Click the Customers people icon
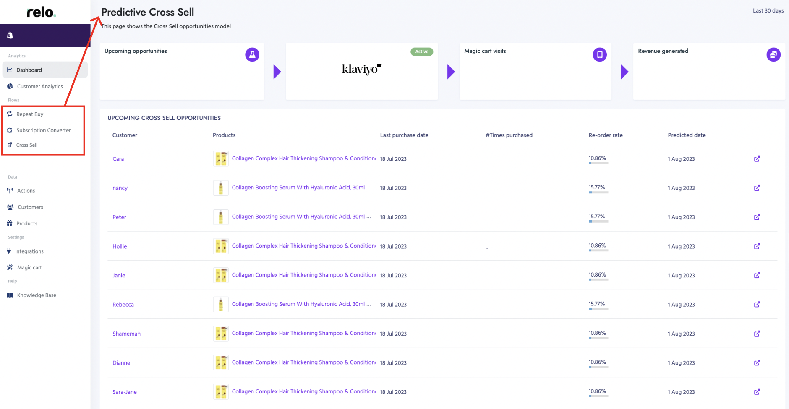The width and height of the screenshot is (789, 409). 10,207
